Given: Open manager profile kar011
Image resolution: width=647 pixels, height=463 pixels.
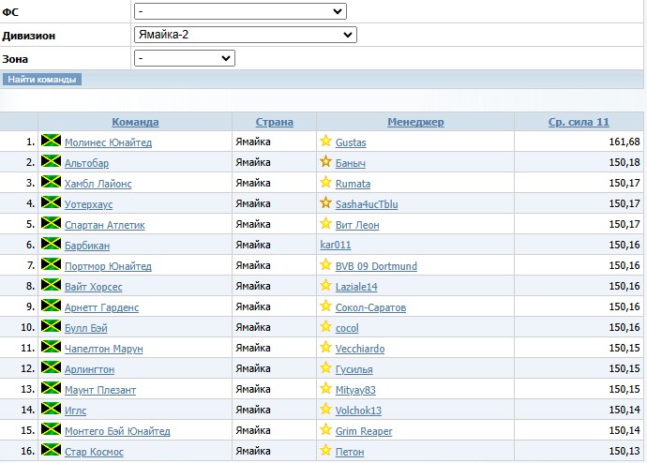Looking at the screenshot, I should pos(336,245).
